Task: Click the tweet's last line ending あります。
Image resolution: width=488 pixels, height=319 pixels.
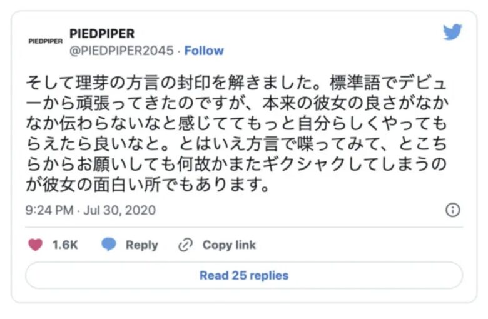Action: (x=148, y=185)
